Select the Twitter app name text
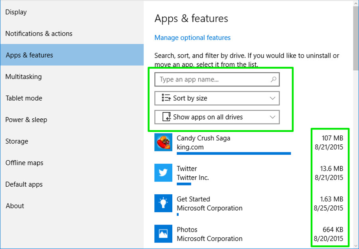This screenshot has height=249, width=359. tap(187, 169)
